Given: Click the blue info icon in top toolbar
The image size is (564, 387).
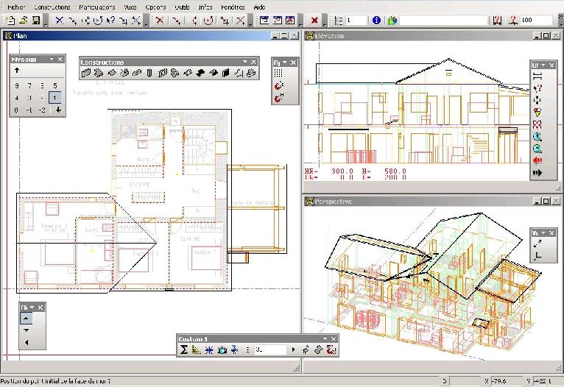Looking at the screenshot, I should [x=377, y=20].
